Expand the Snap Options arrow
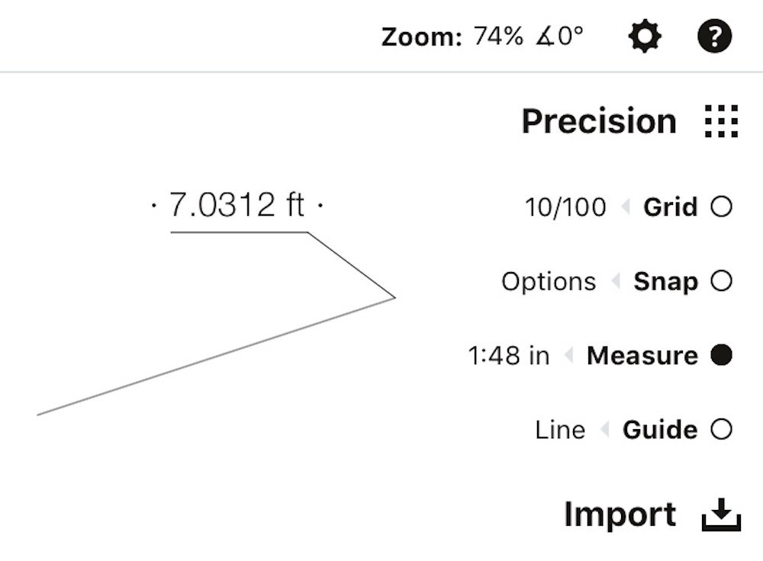The width and height of the screenshot is (763, 561). [x=616, y=281]
